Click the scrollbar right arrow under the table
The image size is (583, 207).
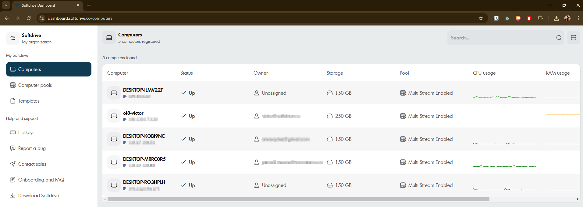point(578,199)
